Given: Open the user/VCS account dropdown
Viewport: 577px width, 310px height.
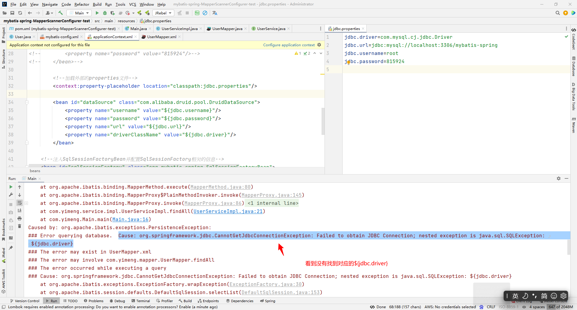Looking at the screenshot, I should coord(49,13).
